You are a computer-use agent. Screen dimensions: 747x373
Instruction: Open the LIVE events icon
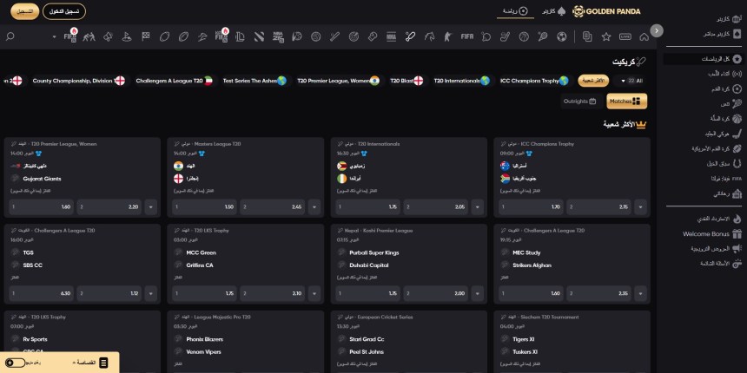click(x=625, y=36)
